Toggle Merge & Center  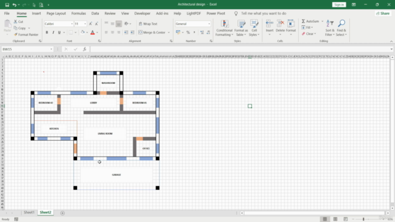click(152, 33)
